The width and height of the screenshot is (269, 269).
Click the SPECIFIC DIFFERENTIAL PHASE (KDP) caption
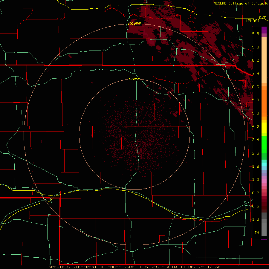click(93, 267)
